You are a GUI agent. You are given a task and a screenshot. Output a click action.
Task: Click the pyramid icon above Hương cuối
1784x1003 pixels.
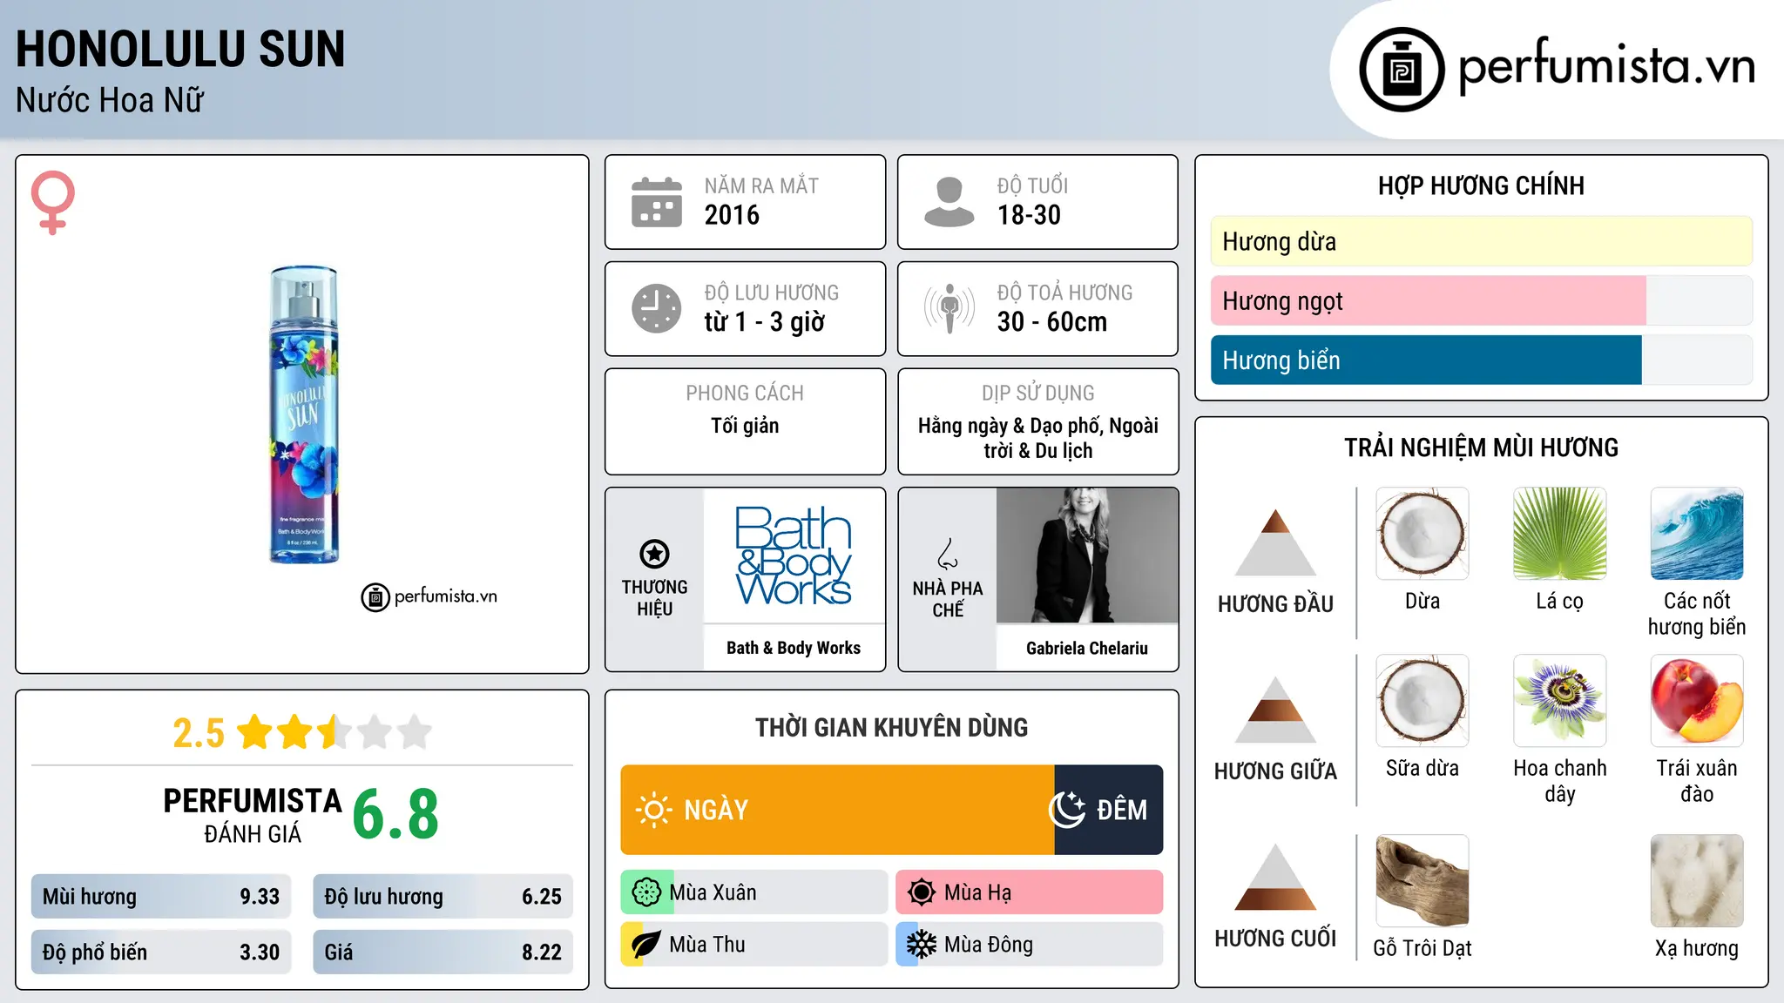[1275, 877]
